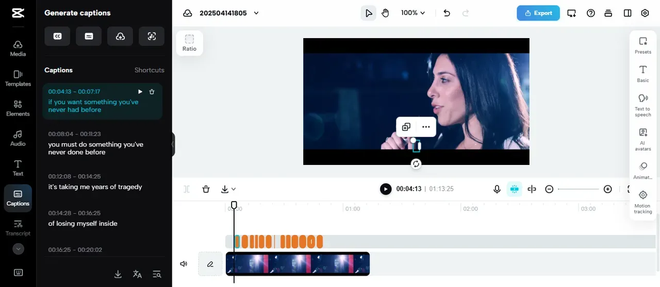Select the Captions sidebar tab
The width and height of the screenshot is (660, 287).
tap(18, 198)
